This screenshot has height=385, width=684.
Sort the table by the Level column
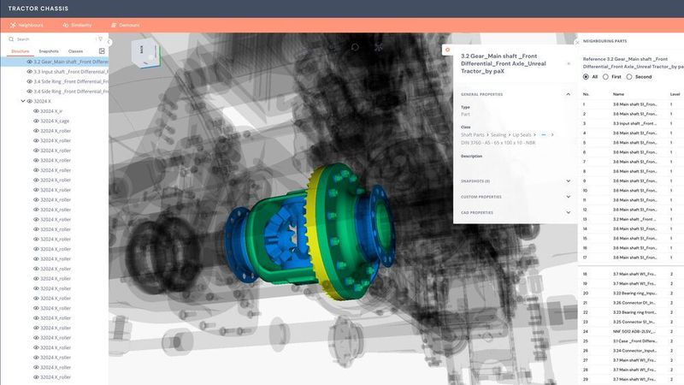coord(675,94)
